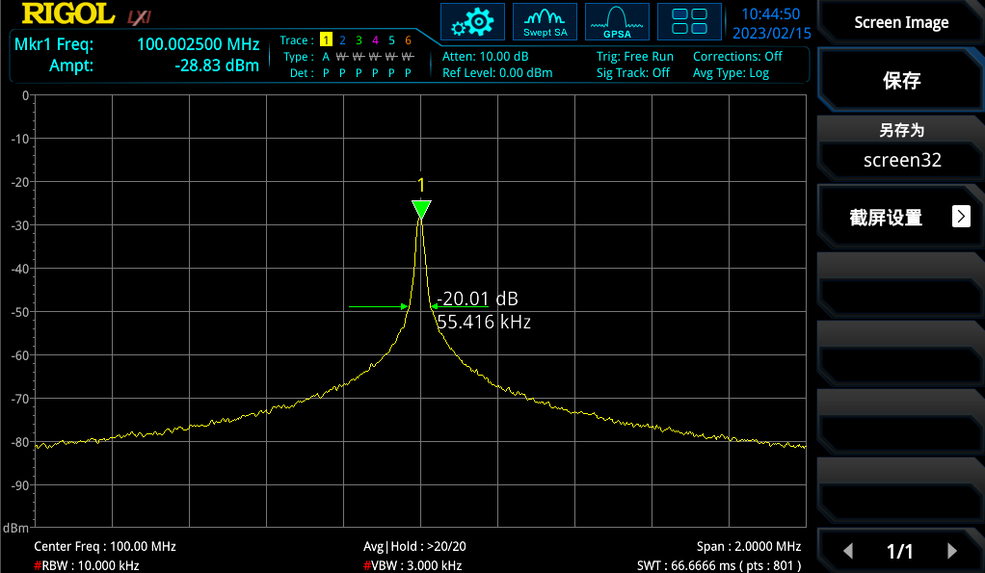Open the 另存为 screen32 menu item

click(901, 146)
